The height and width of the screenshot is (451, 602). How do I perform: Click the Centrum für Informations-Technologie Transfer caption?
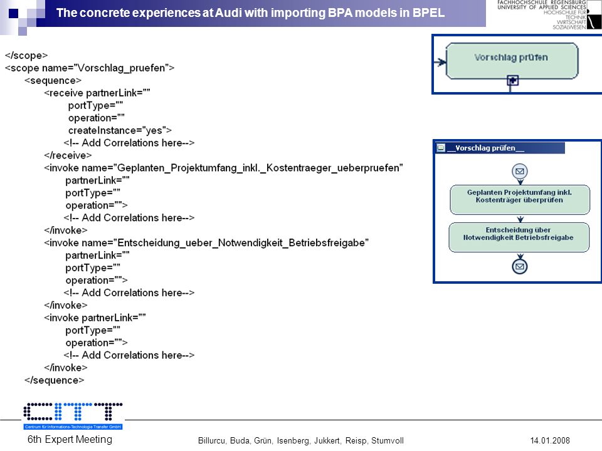point(73,427)
